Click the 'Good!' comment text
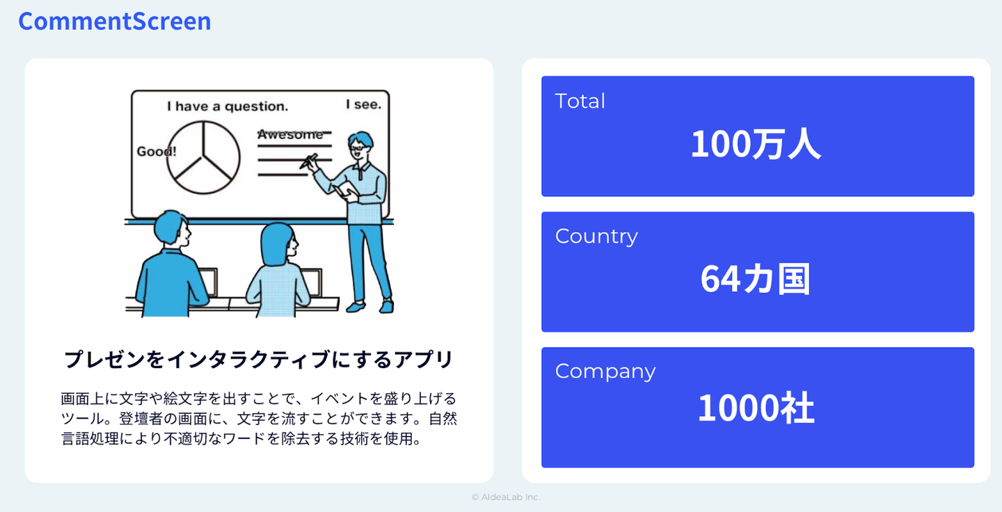The width and height of the screenshot is (1002, 512). coord(156,151)
